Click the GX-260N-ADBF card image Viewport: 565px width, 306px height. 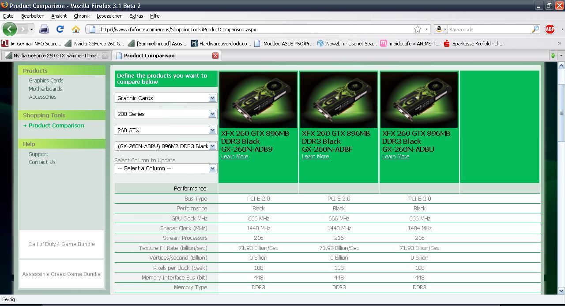[x=339, y=100]
